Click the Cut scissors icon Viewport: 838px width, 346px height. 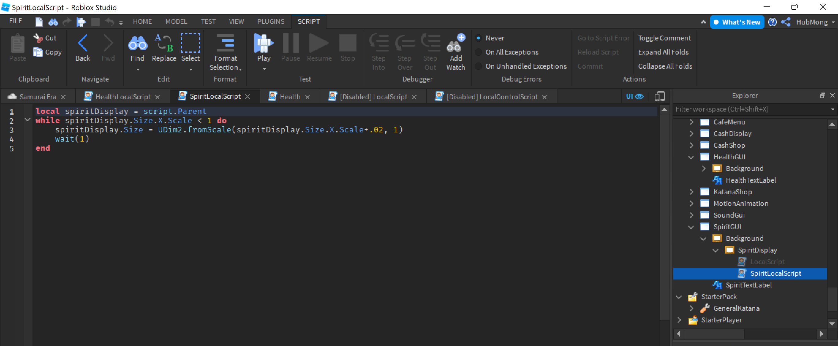38,38
